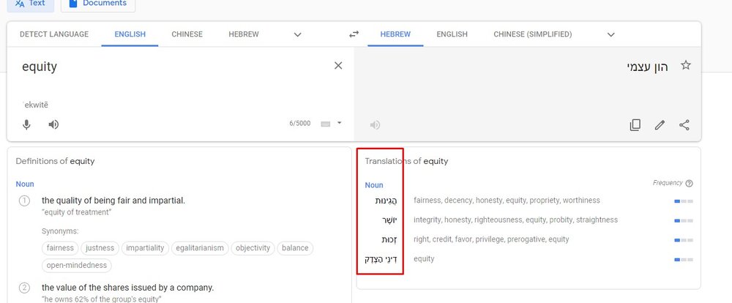The height and width of the screenshot is (303, 732).
Task: Click 'Translations of equity' heading
Action: [406, 161]
